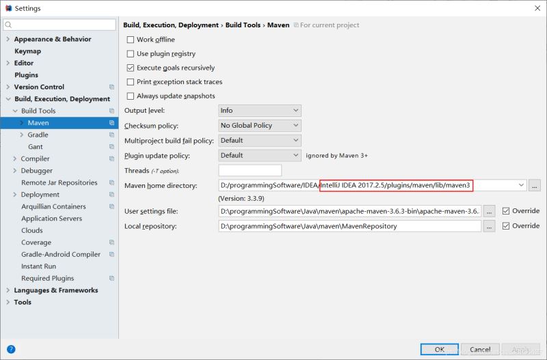The height and width of the screenshot is (360, 547).
Task: Click project-level icon next to Coverage
Action: point(111,243)
